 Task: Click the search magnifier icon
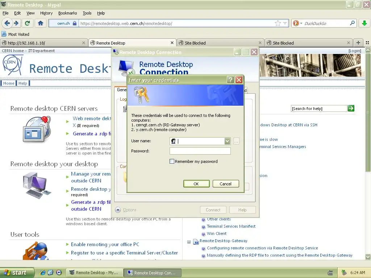point(352,23)
